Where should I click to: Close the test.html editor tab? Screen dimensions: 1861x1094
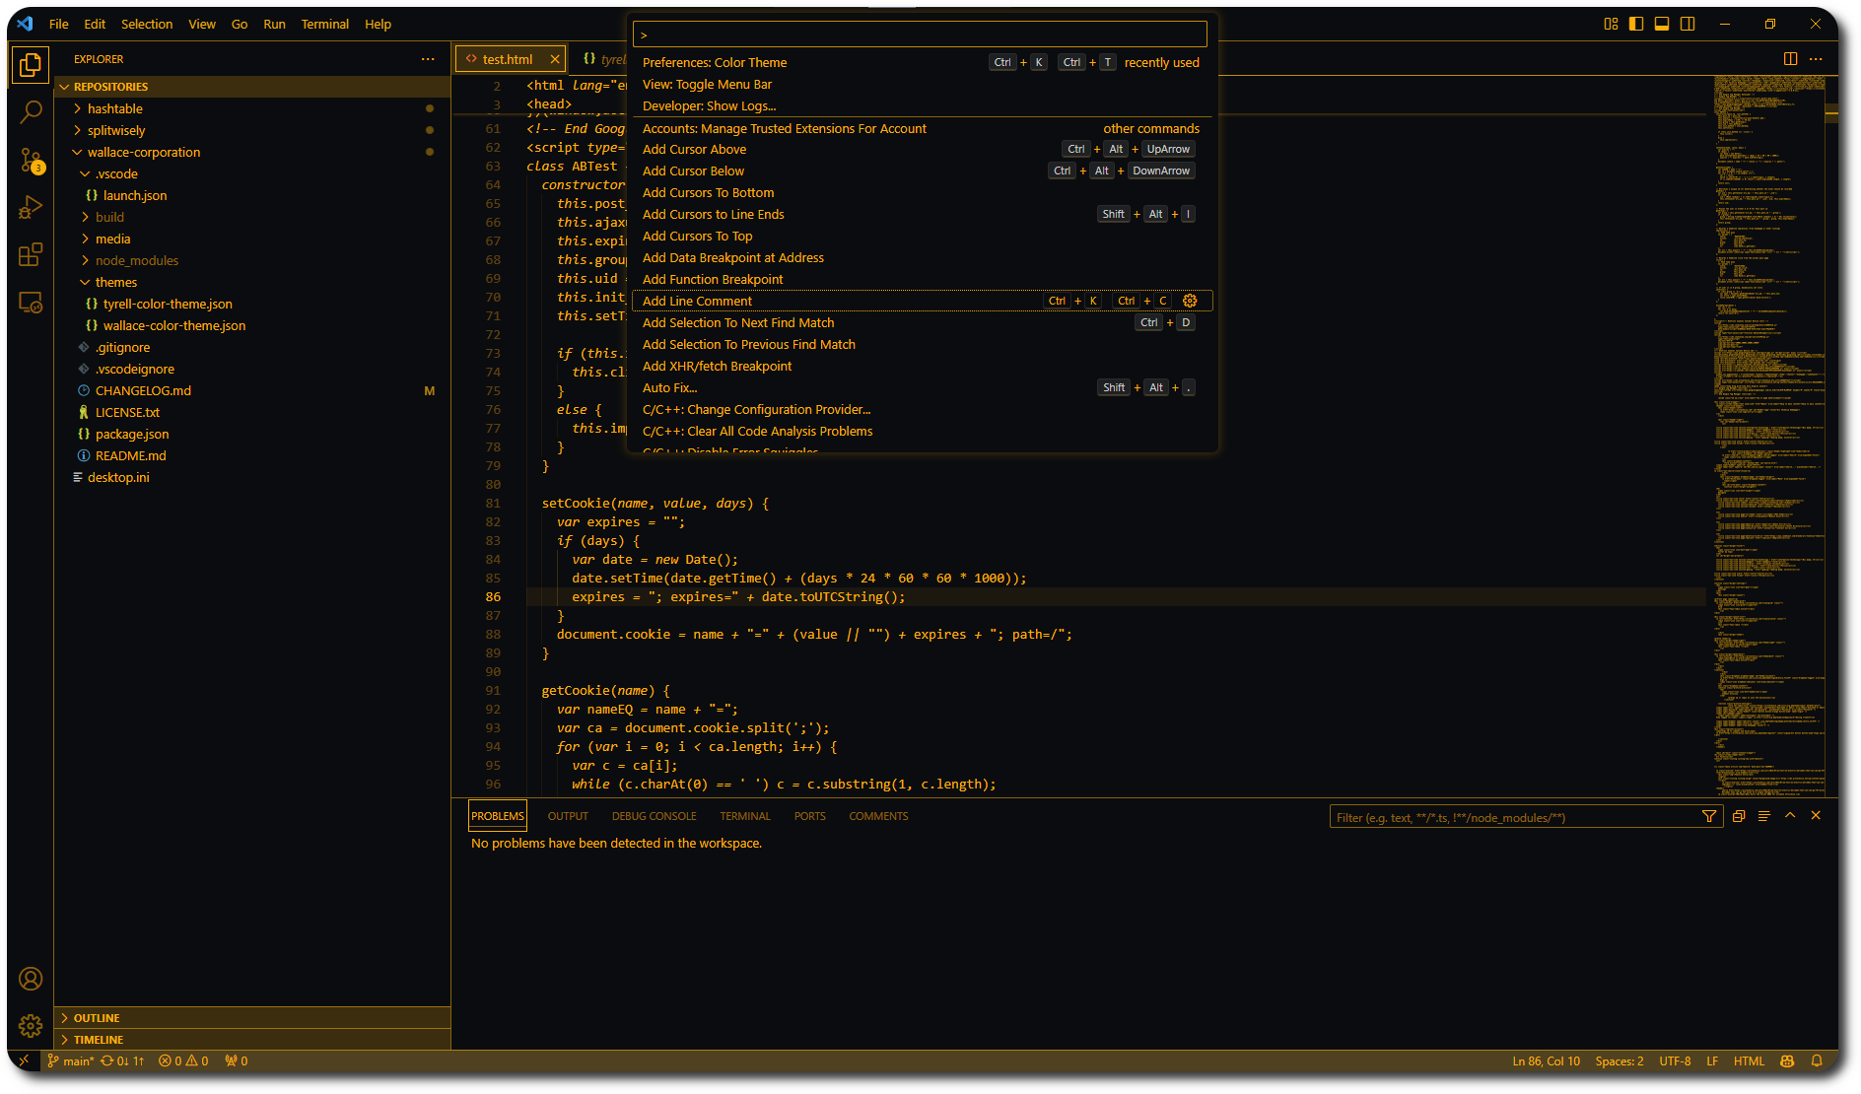click(555, 59)
